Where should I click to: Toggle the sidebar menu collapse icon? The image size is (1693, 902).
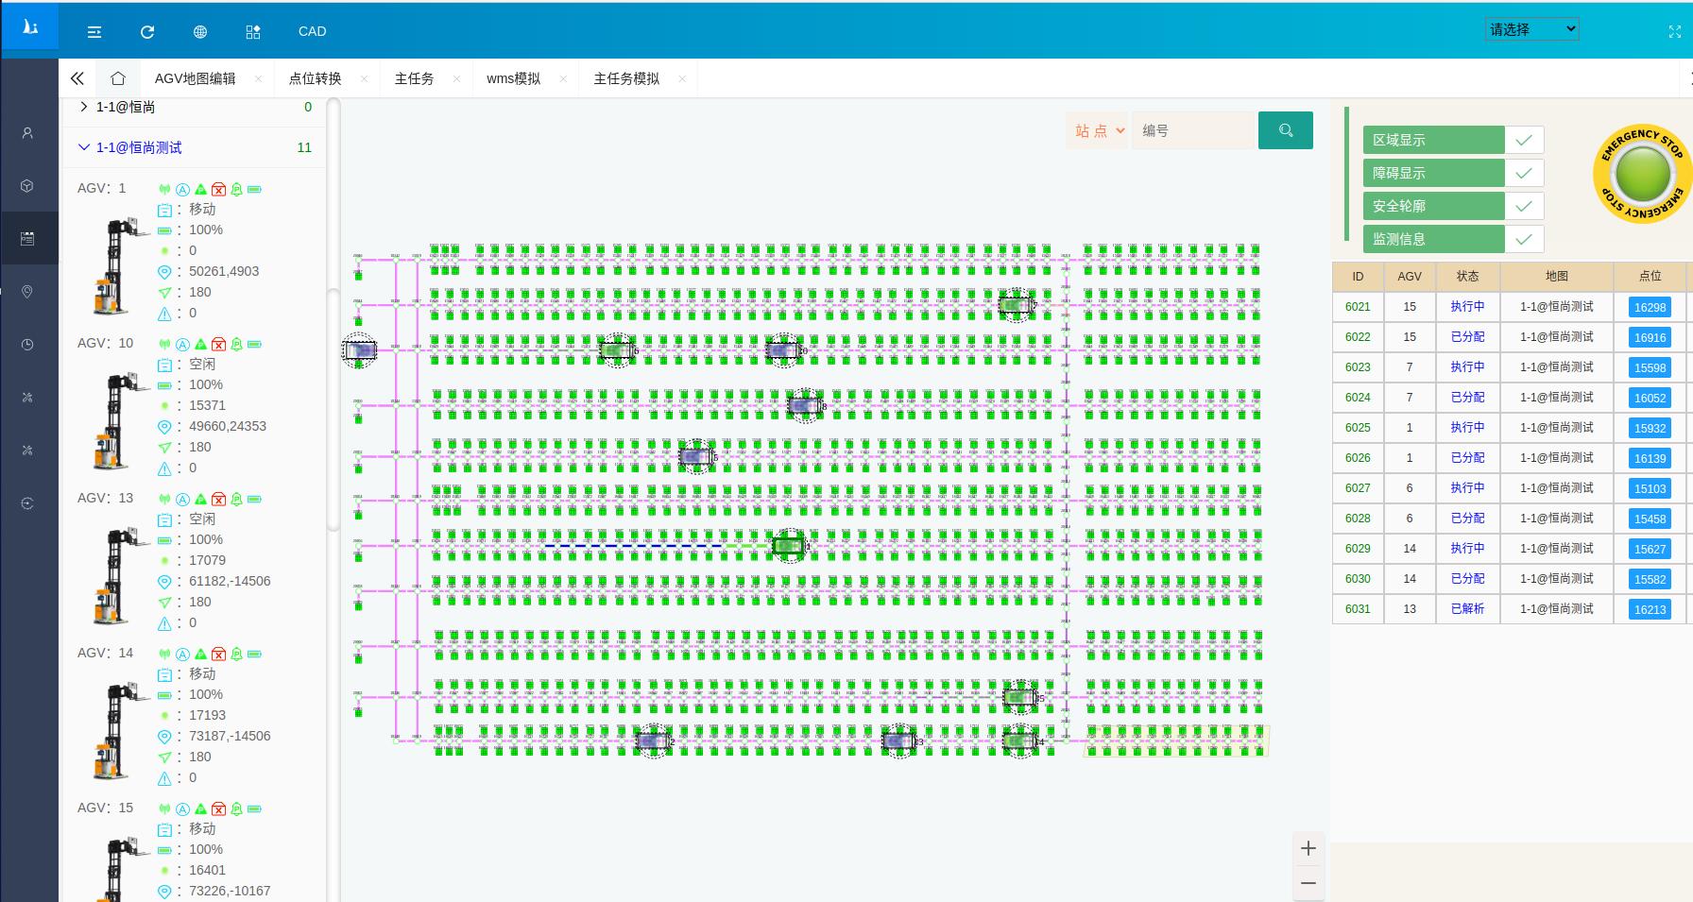pyautogui.click(x=94, y=32)
